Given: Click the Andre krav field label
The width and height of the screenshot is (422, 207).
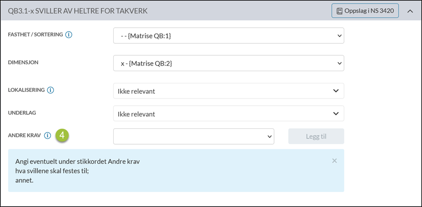Looking at the screenshot, I should (24, 136).
